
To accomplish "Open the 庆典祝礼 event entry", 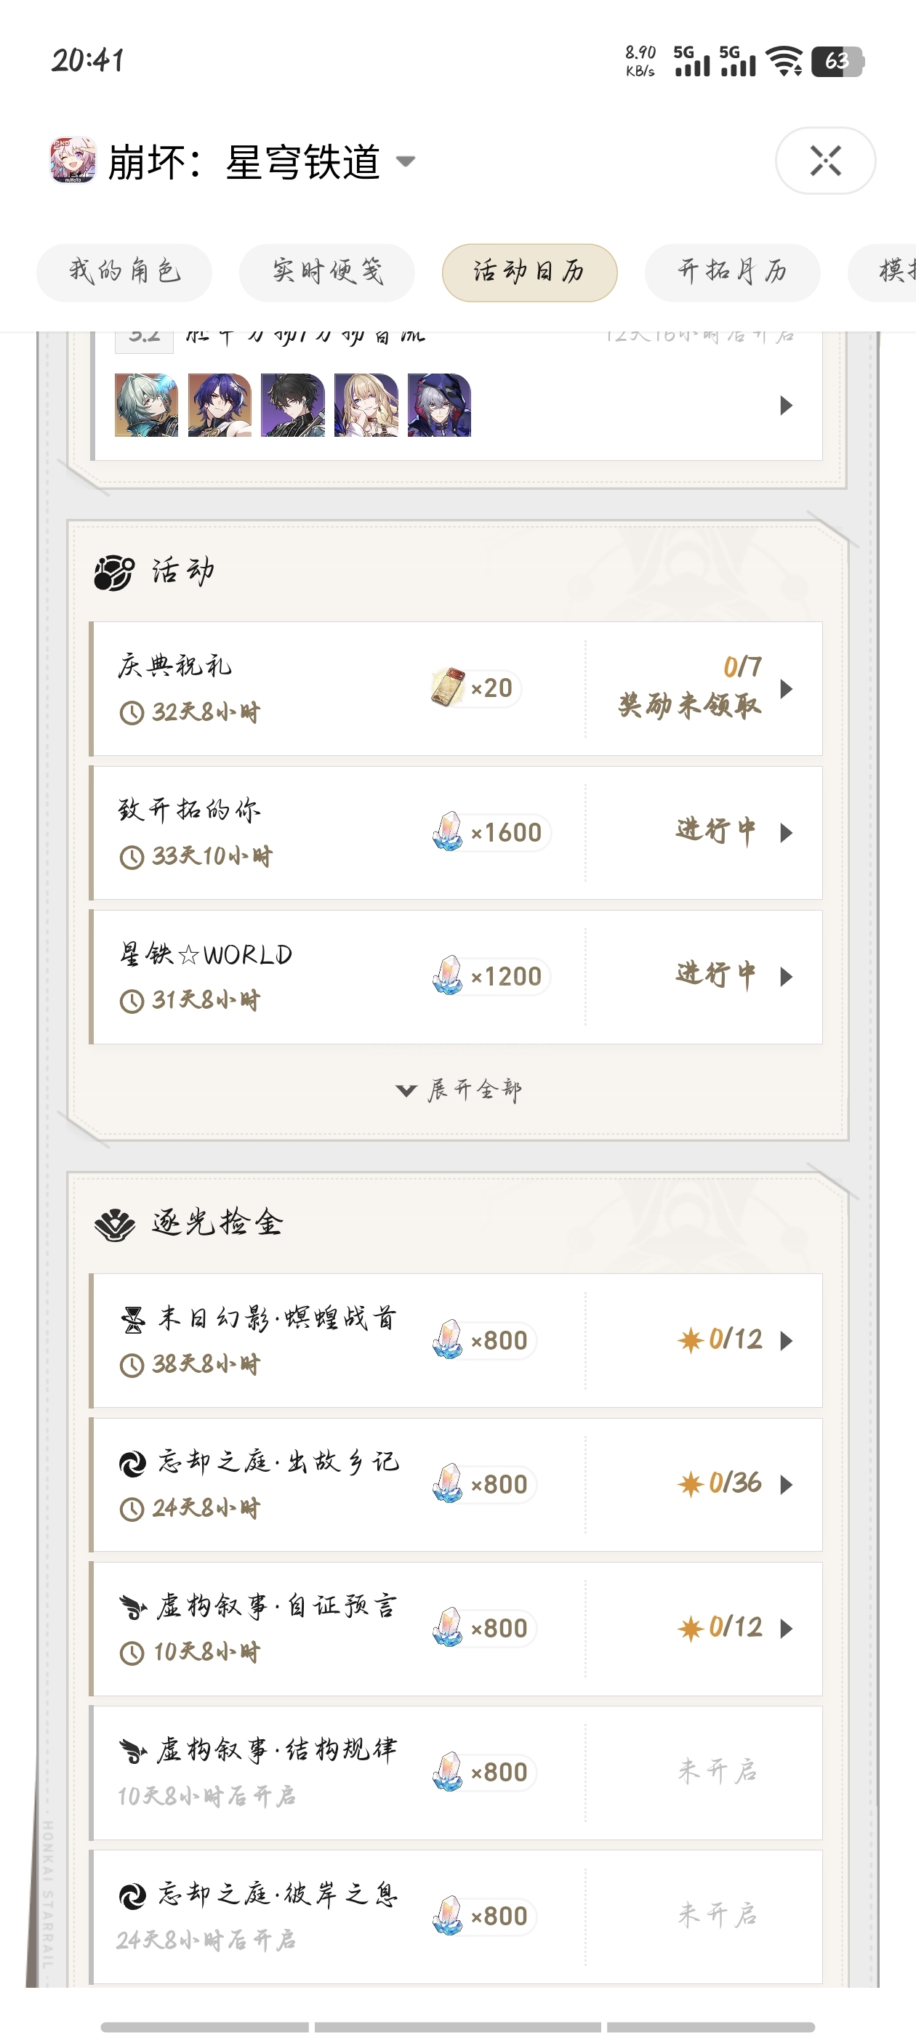I will [x=456, y=688].
